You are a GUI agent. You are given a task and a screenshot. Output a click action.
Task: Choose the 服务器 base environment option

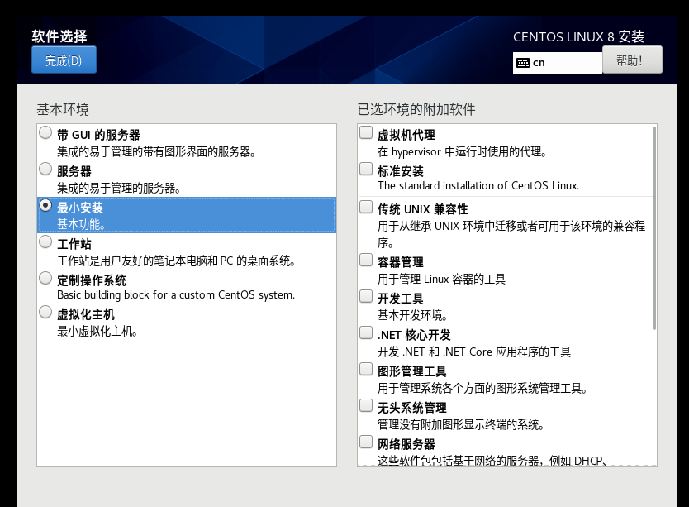(45, 170)
